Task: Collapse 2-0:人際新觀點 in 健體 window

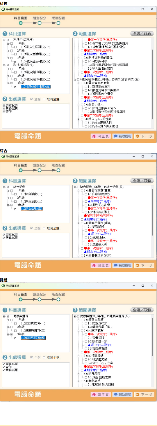Action: [78, 331]
